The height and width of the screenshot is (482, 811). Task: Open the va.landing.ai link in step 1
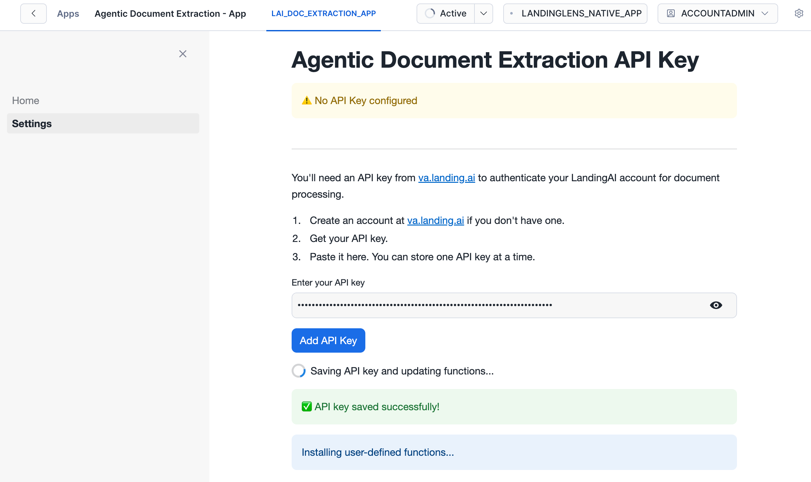(x=435, y=220)
